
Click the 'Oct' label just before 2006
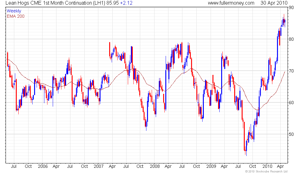point(28,167)
